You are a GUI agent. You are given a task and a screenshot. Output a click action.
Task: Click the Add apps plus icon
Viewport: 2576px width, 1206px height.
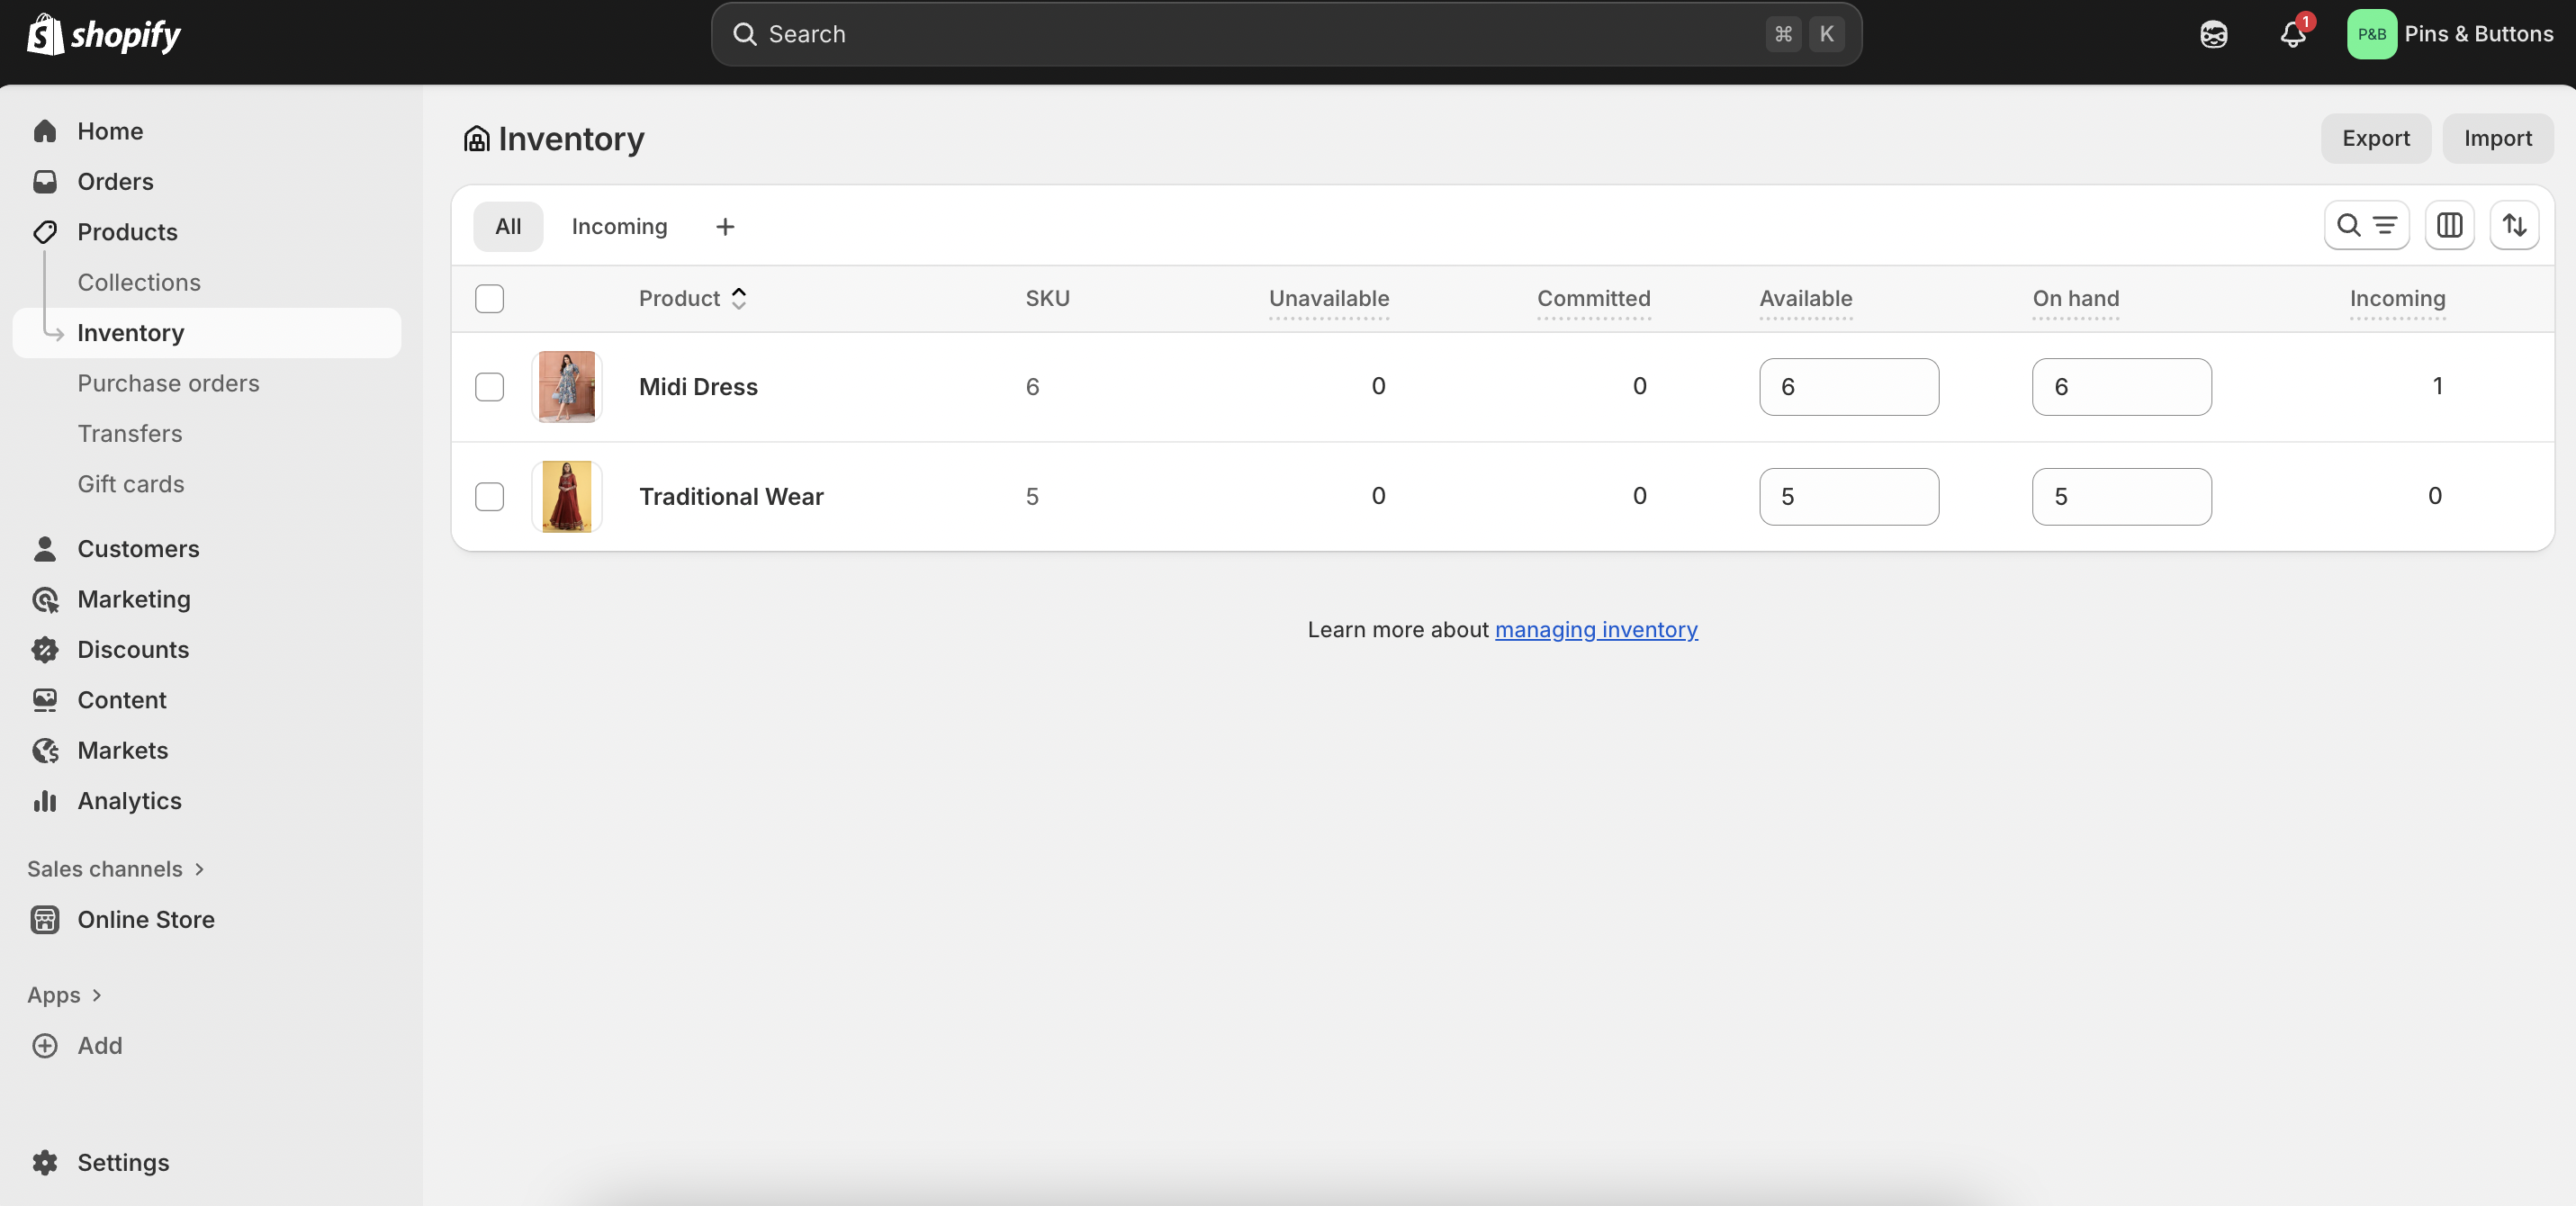(x=45, y=1045)
